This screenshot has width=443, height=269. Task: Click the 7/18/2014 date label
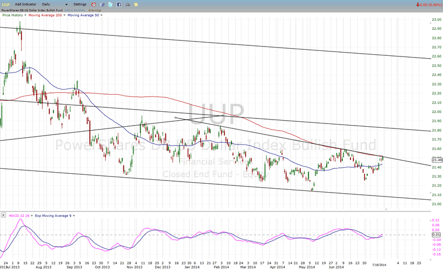click(379, 265)
